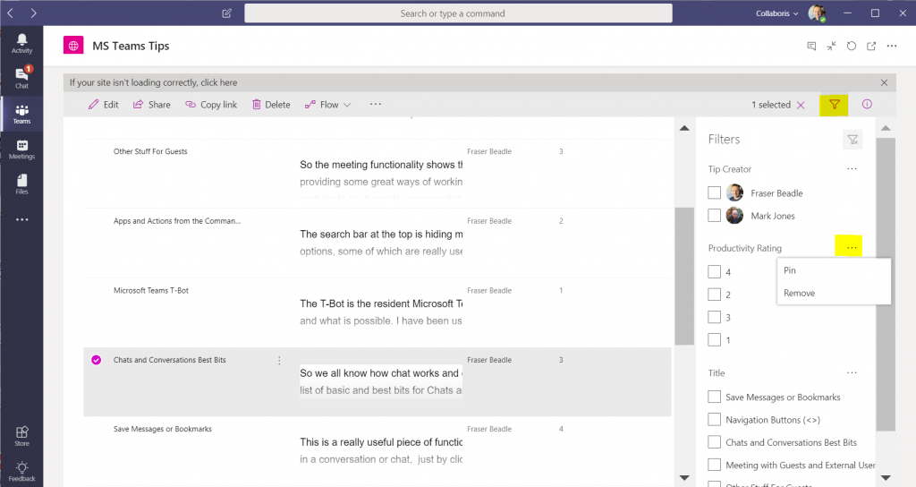Open the Collaboris organization dropdown

(x=777, y=13)
